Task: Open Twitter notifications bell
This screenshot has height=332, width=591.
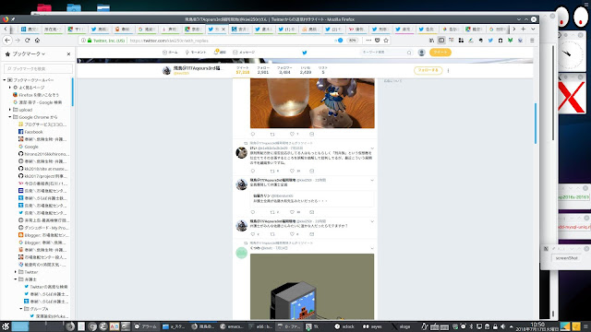Action: (220, 53)
